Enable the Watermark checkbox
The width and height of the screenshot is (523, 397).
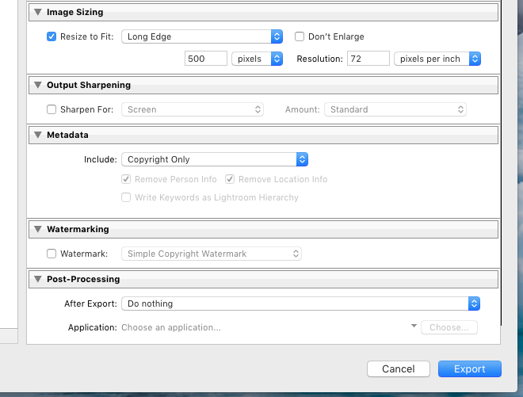click(x=52, y=254)
